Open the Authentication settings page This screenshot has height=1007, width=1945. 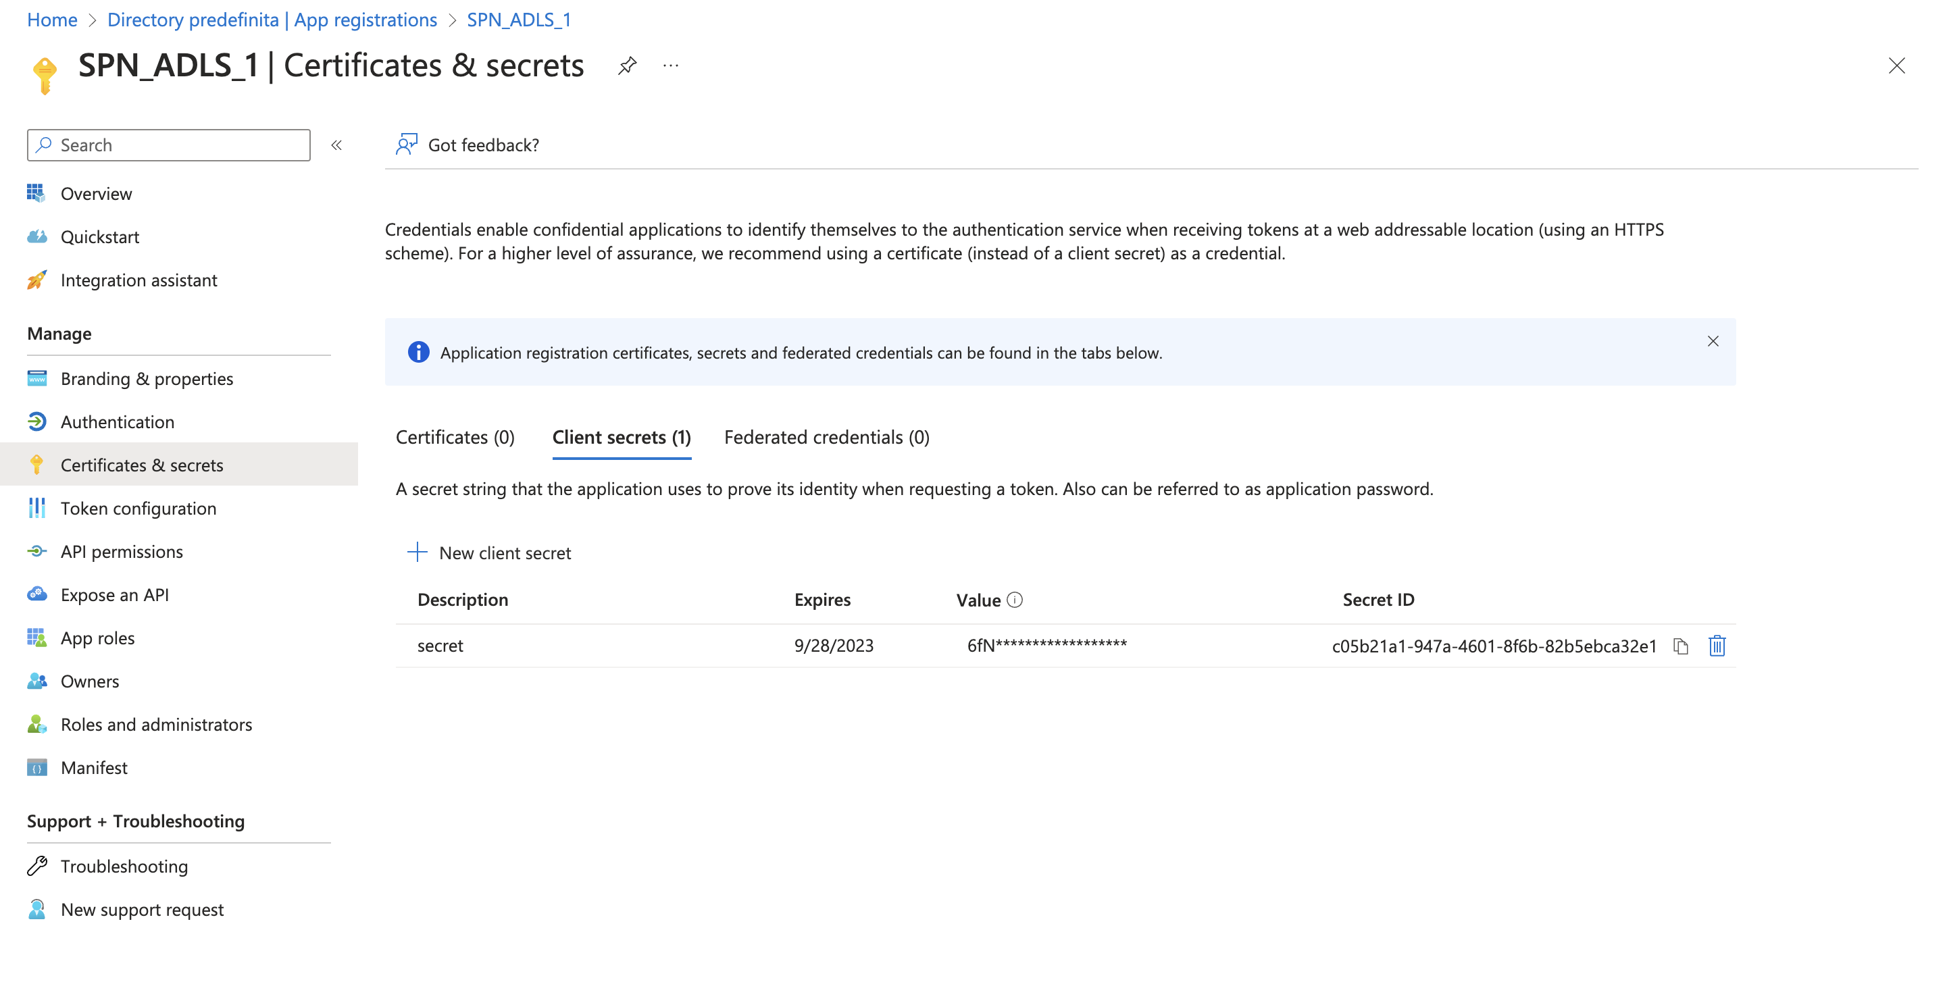pyautogui.click(x=117, y=422)
